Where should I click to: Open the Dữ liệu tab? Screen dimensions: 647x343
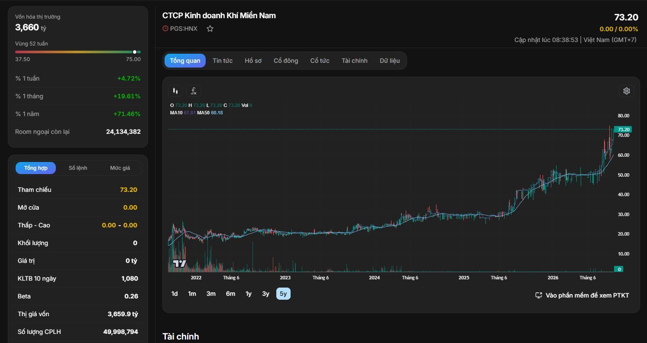390,61
